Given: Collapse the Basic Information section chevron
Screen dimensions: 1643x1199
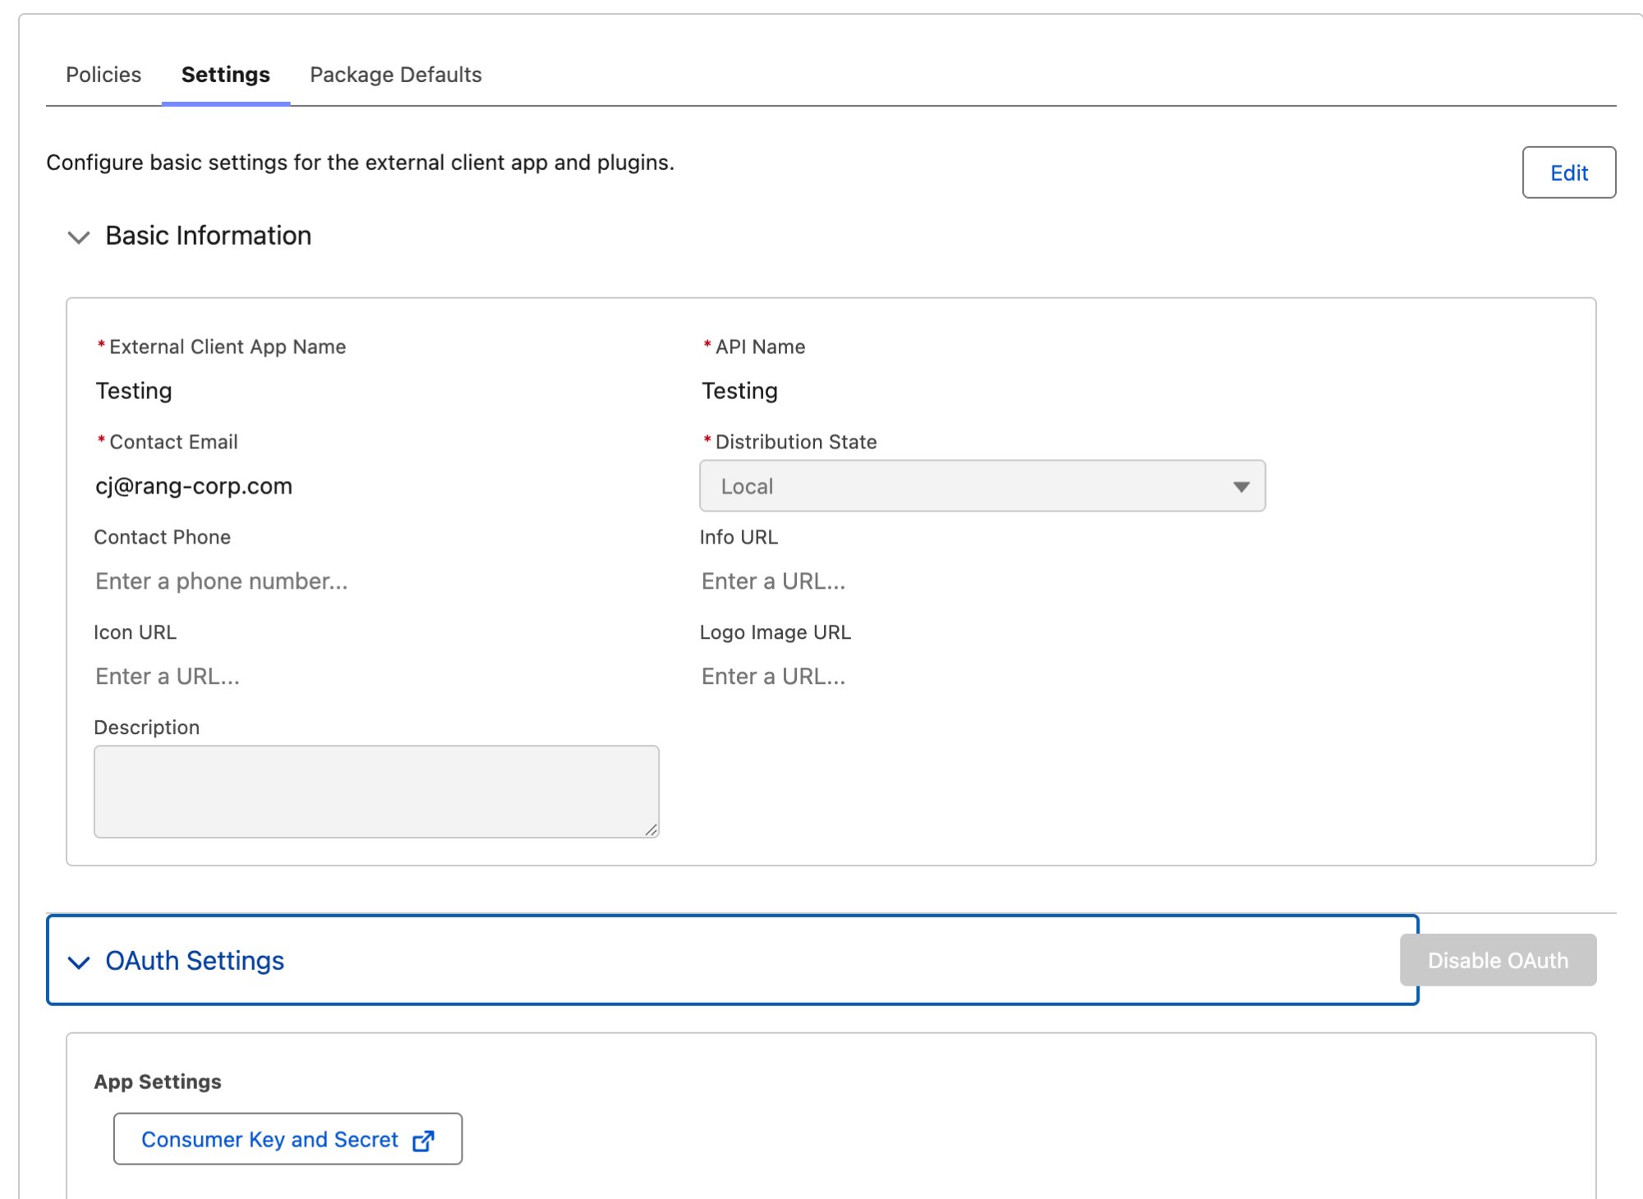Looking at the screenshot, I should pyautogui.click(x=79, y=237).
